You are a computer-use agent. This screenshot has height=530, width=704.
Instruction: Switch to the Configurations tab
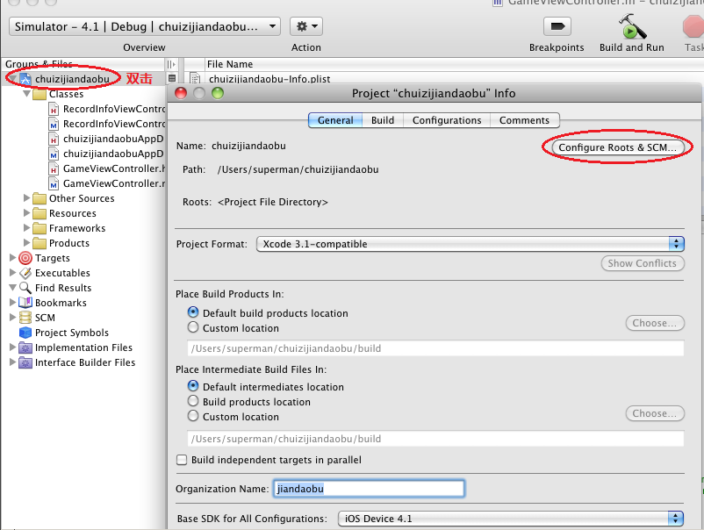[x=447, y=120]
